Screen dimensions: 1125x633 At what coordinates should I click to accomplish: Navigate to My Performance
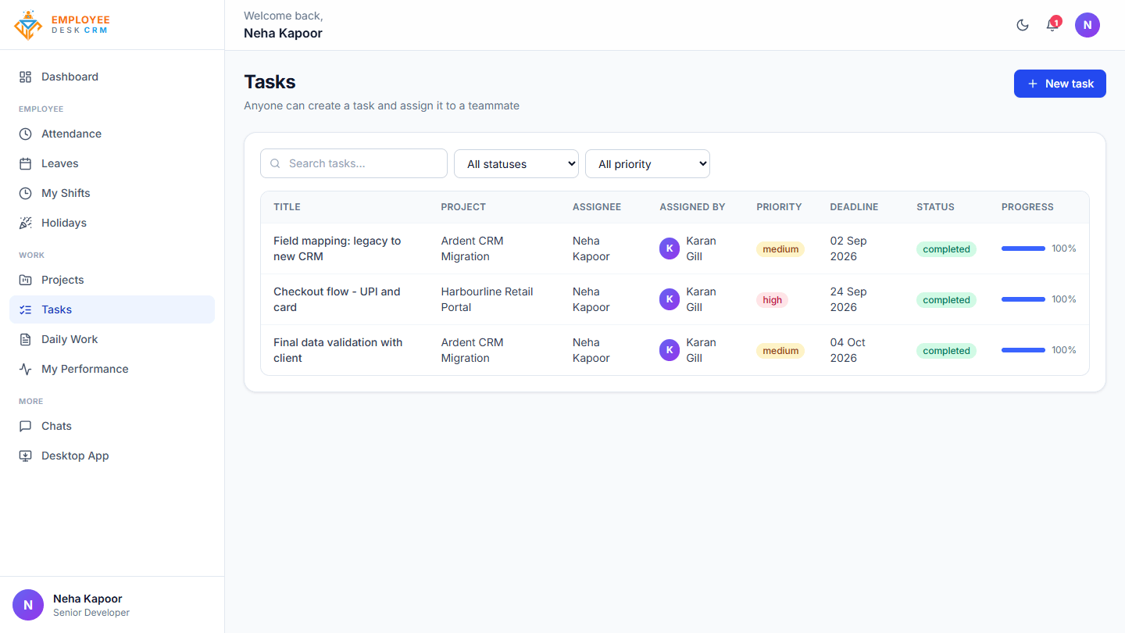[x=112, y=369]
